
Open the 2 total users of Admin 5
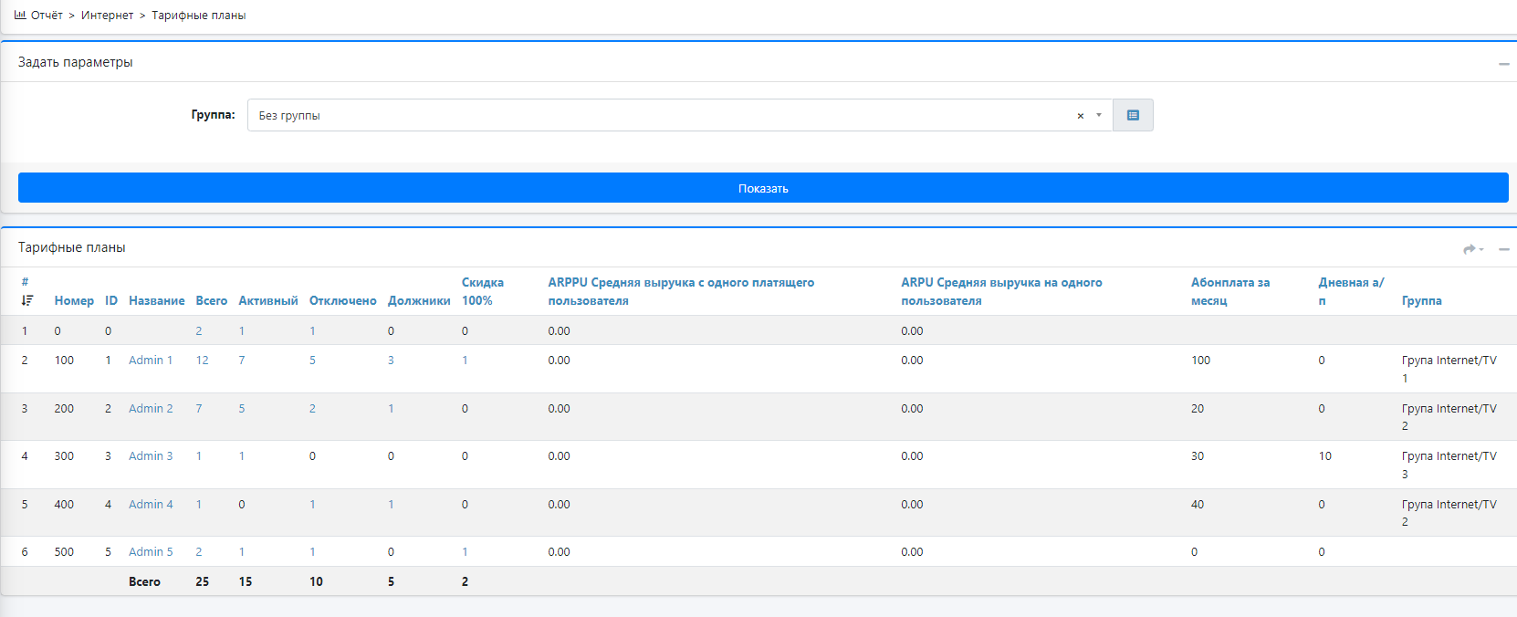pos(199,552)
